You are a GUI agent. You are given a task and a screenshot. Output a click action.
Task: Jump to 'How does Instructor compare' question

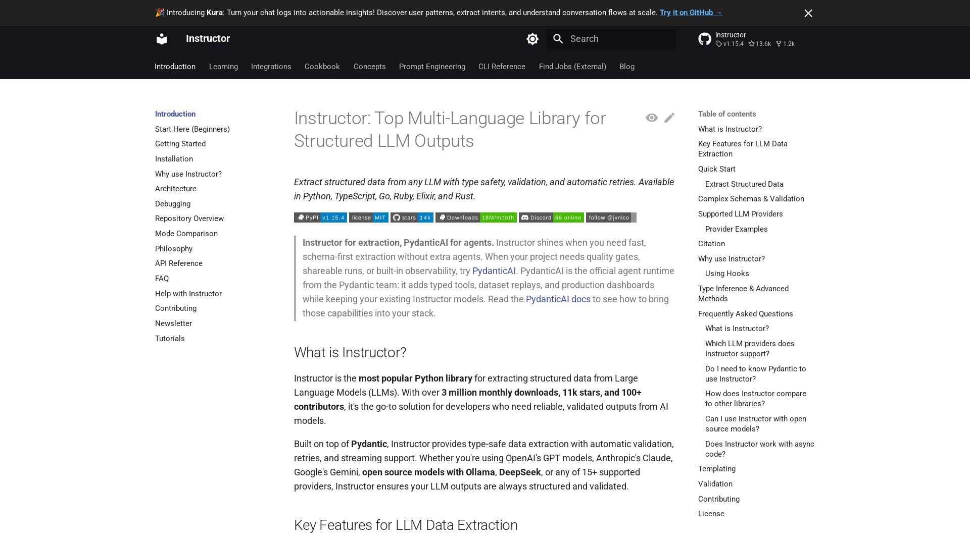(x=756, y=399)
